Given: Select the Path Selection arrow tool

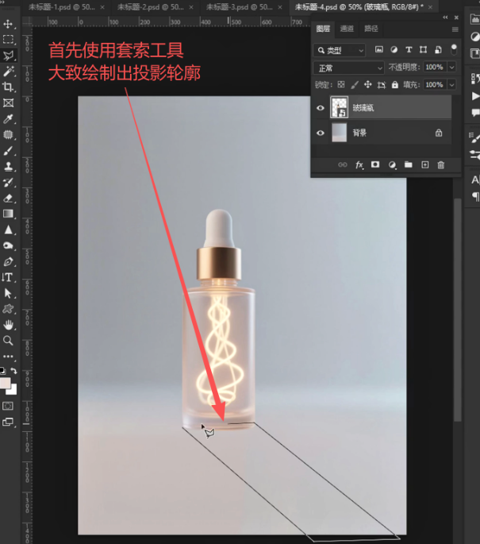Looking at the screenshot, I should (x=8, y=293).
